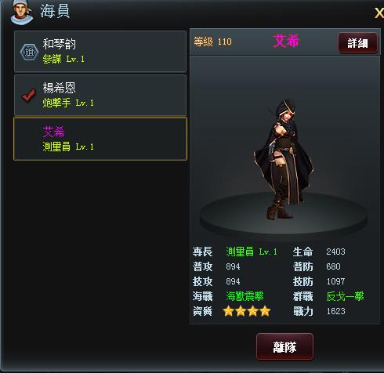Image resolution: width=384 pixels, height=373 pixels.
Task: Click the 測量員 Lv.1 specialty text
Action: tap(252, 252)
